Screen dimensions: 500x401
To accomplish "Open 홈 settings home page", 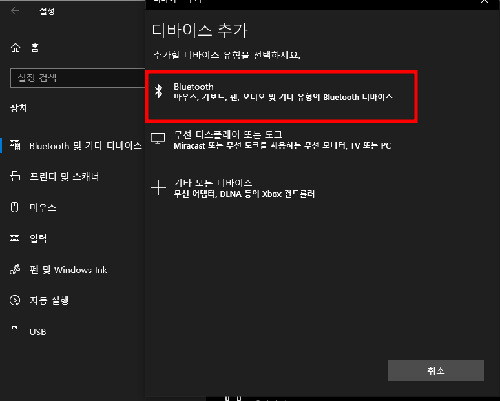I will [x=35, y=48].
